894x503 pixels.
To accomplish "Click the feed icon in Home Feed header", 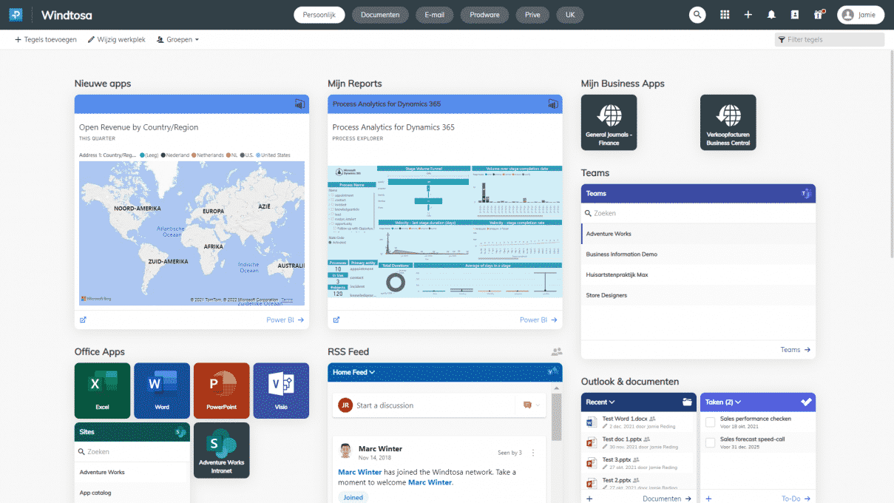I will [552, 372].
